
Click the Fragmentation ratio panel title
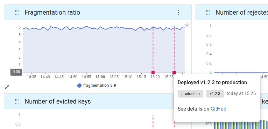click(52, 12)
